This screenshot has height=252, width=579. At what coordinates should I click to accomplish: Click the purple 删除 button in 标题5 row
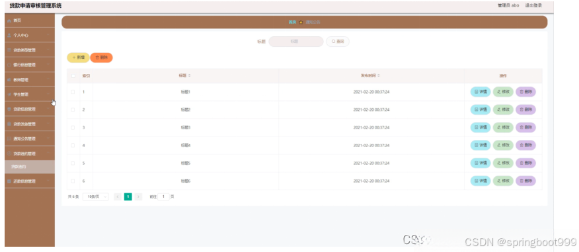tap(525, 163)
